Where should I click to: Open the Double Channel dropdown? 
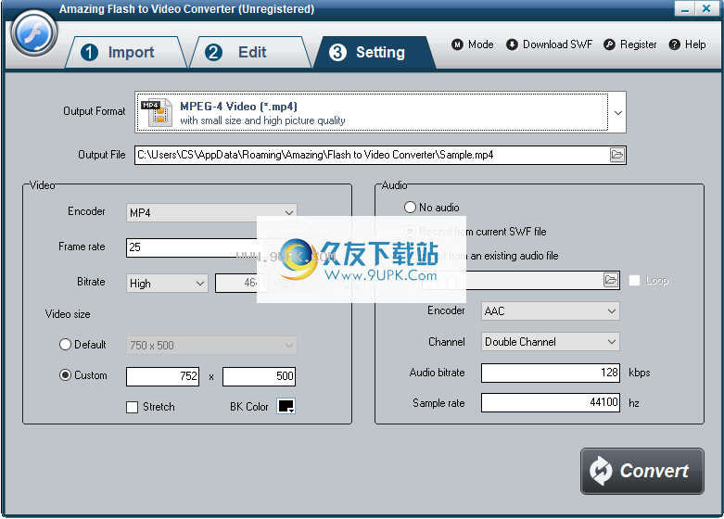(x=550, y=342)
